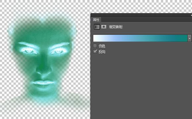The width and height of the screenshot is (192, 119).
Task: Click the 仿色 label text
Action: pos(102,46)
